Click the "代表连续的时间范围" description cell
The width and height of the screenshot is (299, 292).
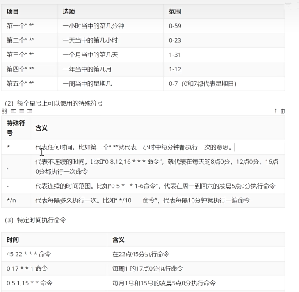coord(157,186)
